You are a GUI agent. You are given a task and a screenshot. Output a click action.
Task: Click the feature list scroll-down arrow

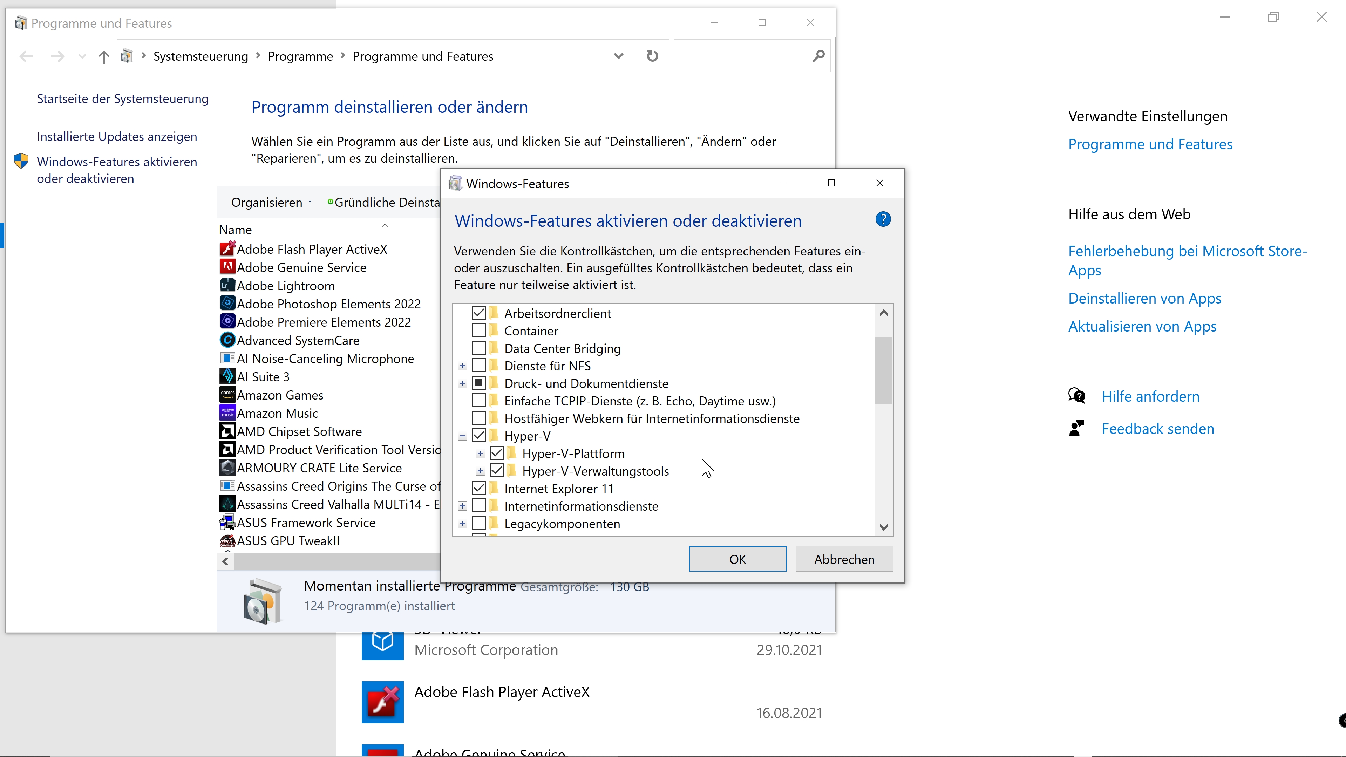[884, 527]
